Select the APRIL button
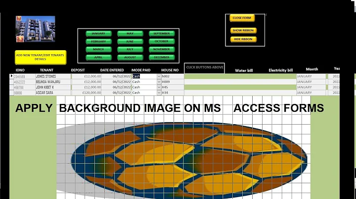 click(98, 57)
